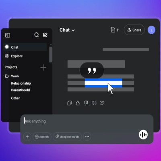Image resolution: width=161 pixels, height=161 pixels.
Task: Click the Projects section heading
Action: pos(11,67)
